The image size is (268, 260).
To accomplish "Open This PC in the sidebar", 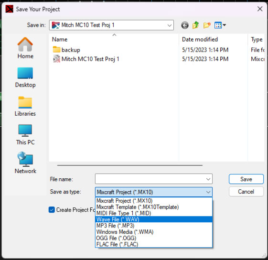I will [x=25, y=135].
